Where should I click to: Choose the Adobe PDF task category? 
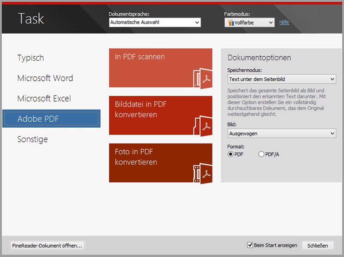[51, 119]
